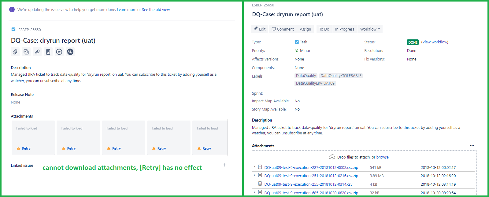Click the DataQualityEnv-UAT09 label
This screenshot has width=489, height=197.
click(x=315, y=83)
